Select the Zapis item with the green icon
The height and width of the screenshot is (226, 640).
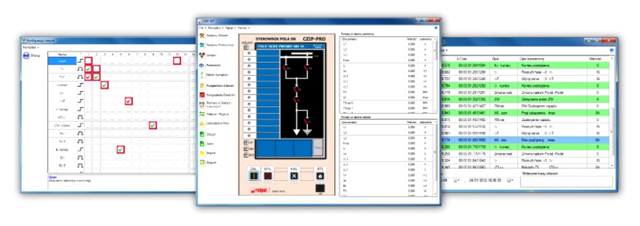207,144
